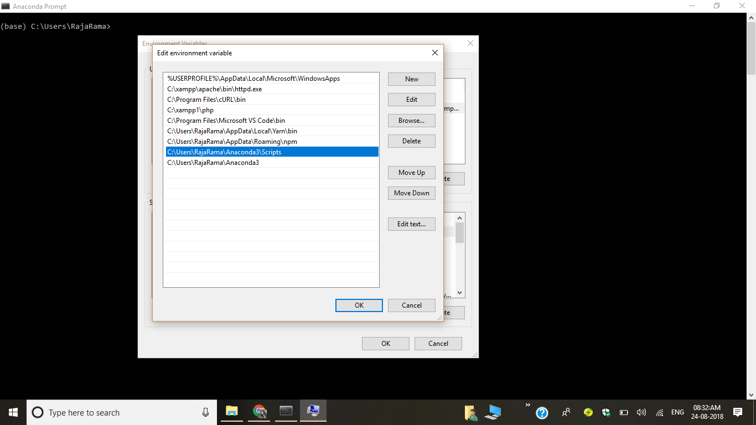The image size is (756, 425).
Task: Close the Environment Variables window behind
Action: [x=470, y=43]
